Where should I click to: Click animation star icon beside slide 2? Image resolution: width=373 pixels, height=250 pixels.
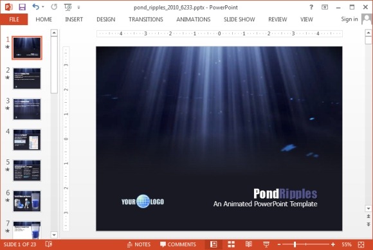click(7, 78)
